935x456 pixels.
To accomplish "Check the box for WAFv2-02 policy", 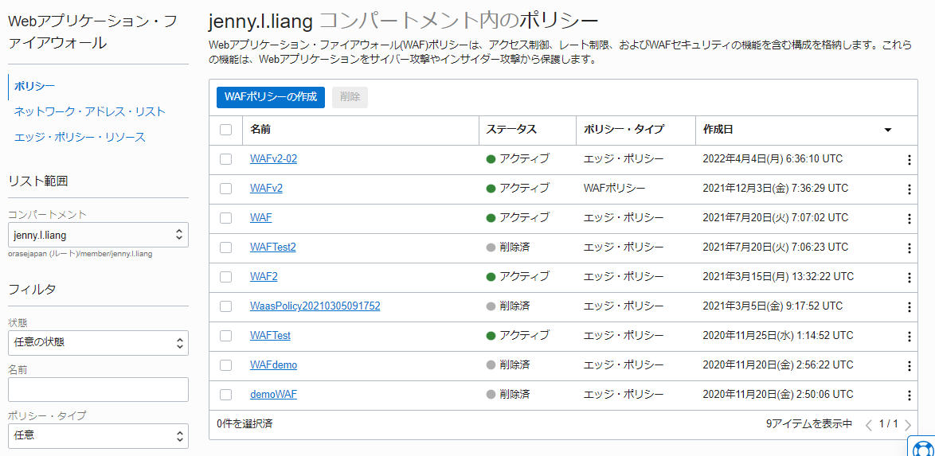I will click(225, 159).
